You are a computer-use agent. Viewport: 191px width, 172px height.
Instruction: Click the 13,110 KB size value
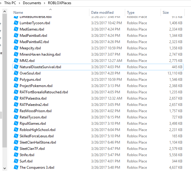click(x=175, y=73)
